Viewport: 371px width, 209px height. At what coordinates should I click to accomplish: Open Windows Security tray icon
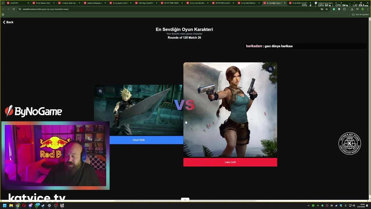(341, 206)
